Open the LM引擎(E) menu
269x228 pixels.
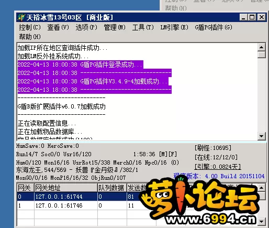pos(174,27)
